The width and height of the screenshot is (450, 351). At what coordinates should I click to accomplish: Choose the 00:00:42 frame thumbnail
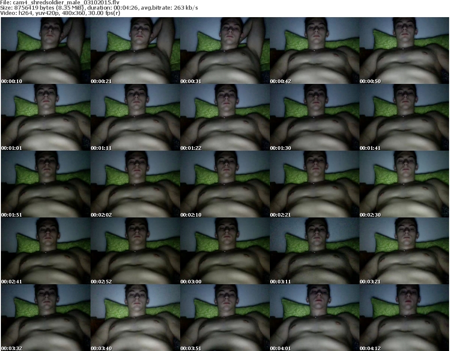pos(315,51)
